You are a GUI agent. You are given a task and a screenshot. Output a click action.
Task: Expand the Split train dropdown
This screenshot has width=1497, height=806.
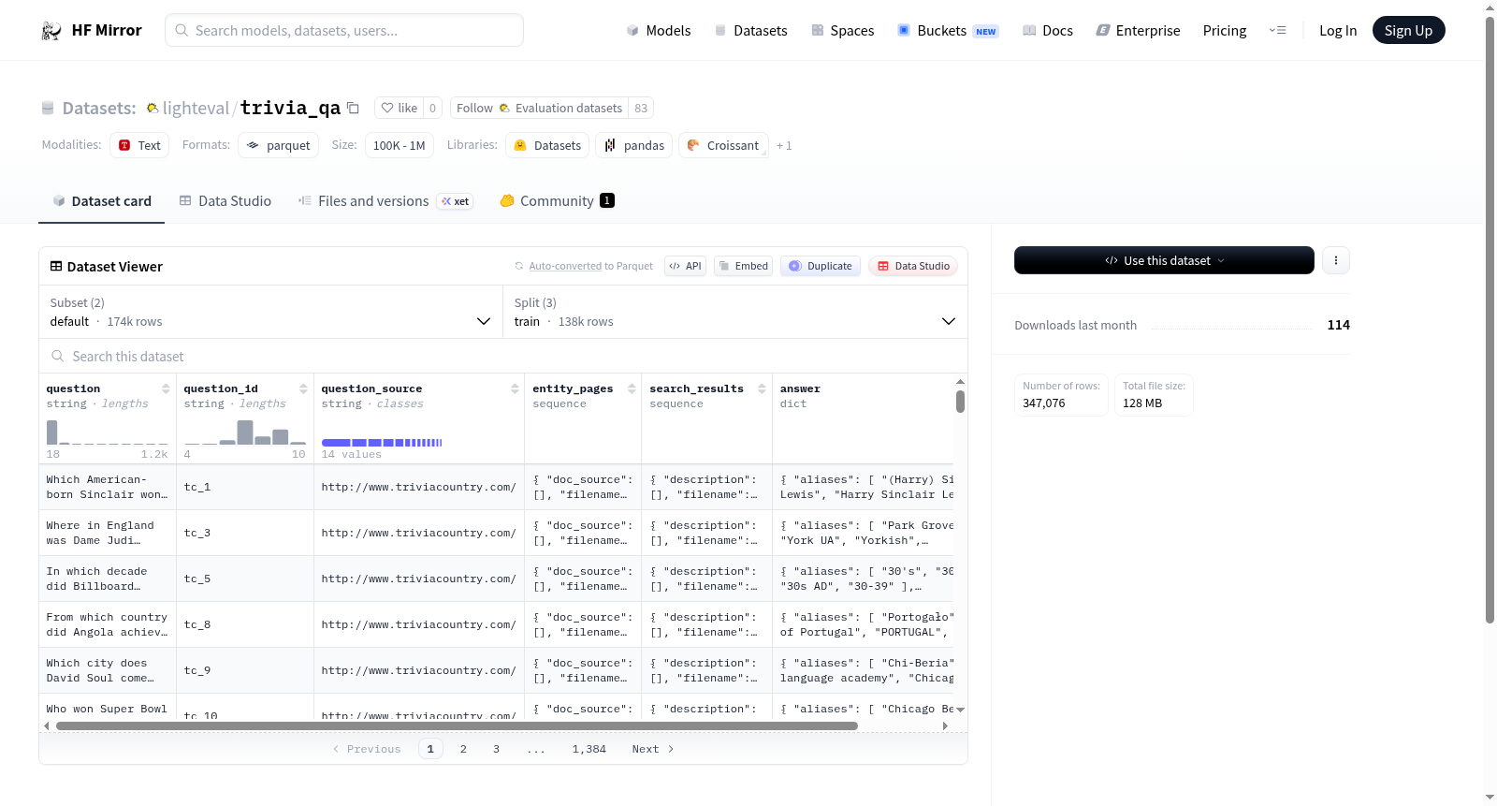click(x=734, y=312)
